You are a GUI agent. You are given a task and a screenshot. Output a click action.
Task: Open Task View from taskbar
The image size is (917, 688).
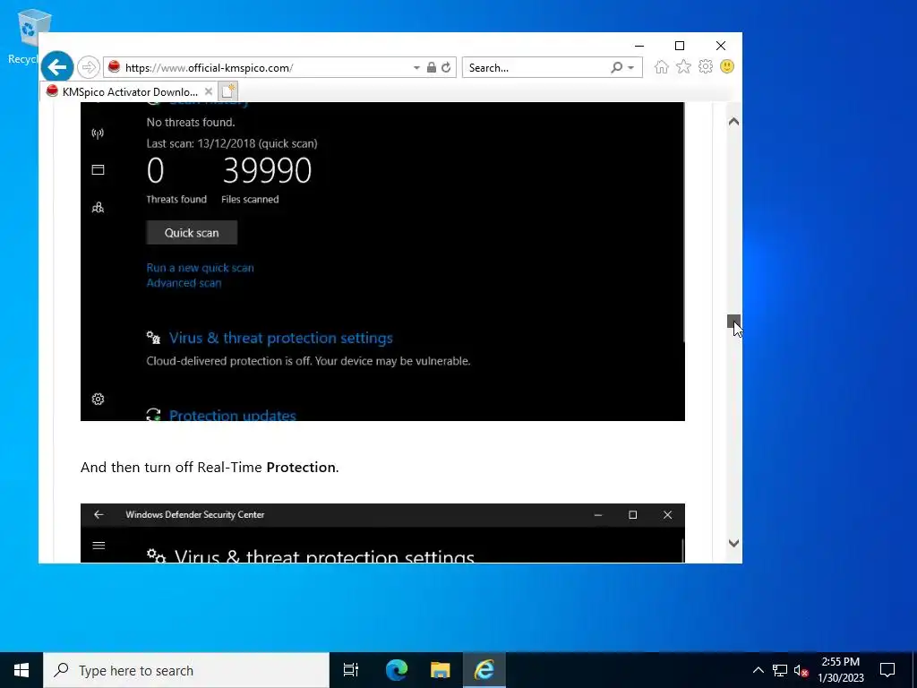[351, 670]
